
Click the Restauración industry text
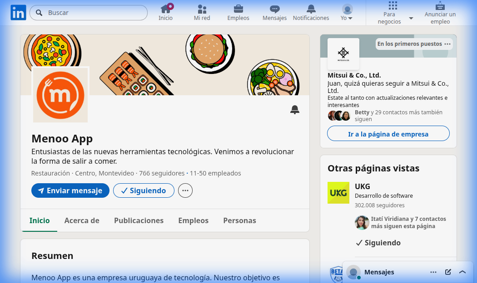coord(50,173)
